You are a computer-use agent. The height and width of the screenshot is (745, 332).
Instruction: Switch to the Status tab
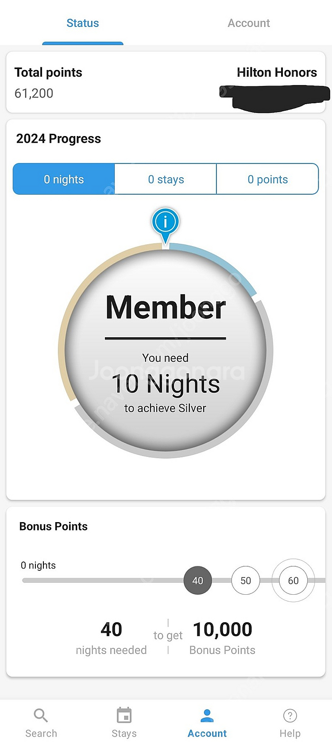(x=83, y=23)
